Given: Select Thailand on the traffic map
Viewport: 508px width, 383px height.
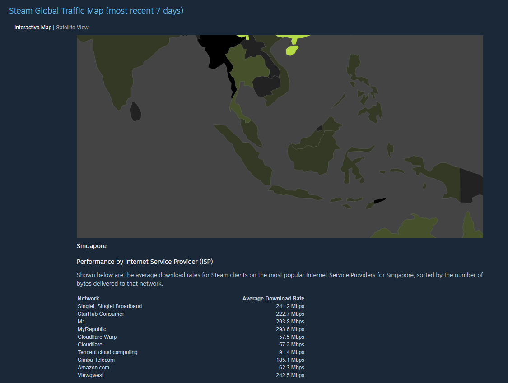Looking at the screenshot, I should click(x=249, y=69).
